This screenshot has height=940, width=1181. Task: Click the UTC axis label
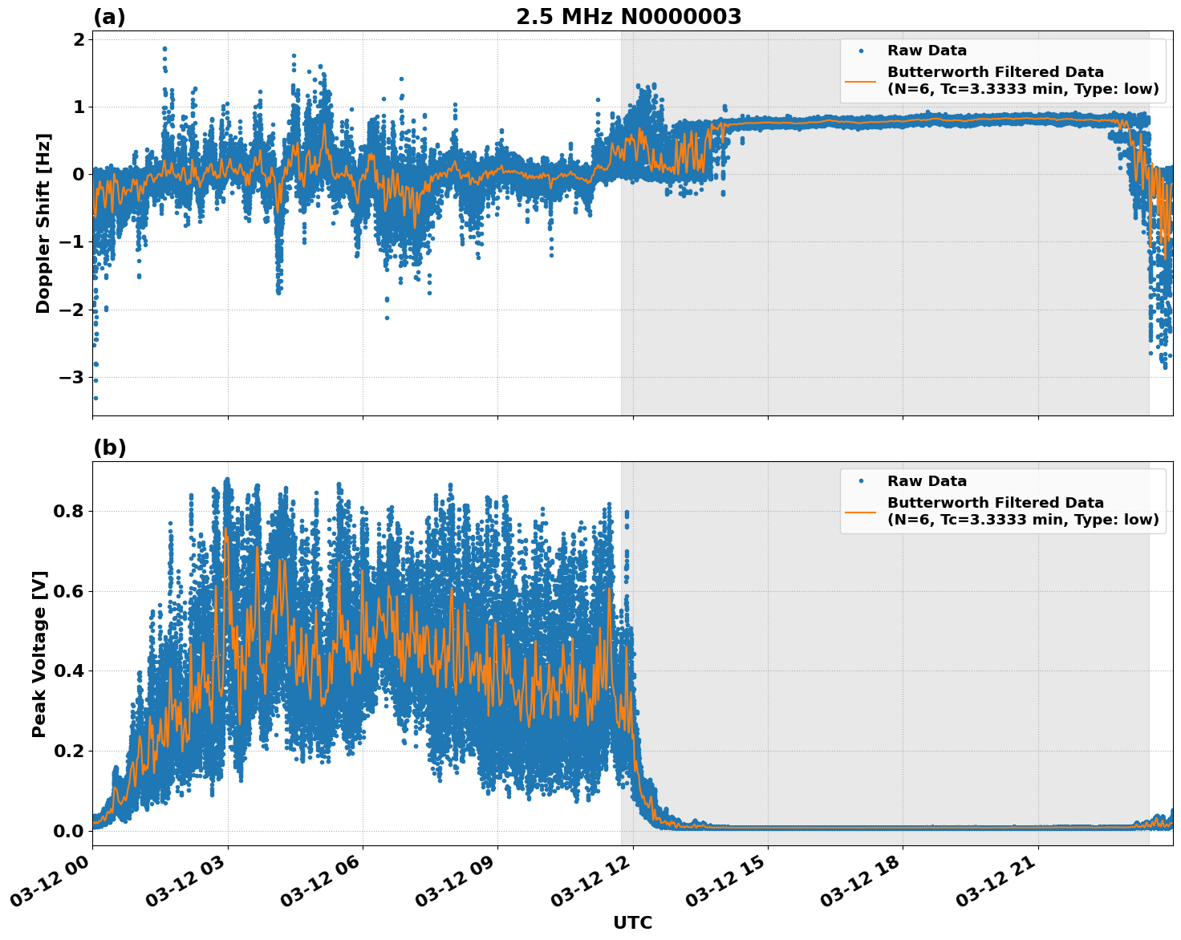click(632, 922)
